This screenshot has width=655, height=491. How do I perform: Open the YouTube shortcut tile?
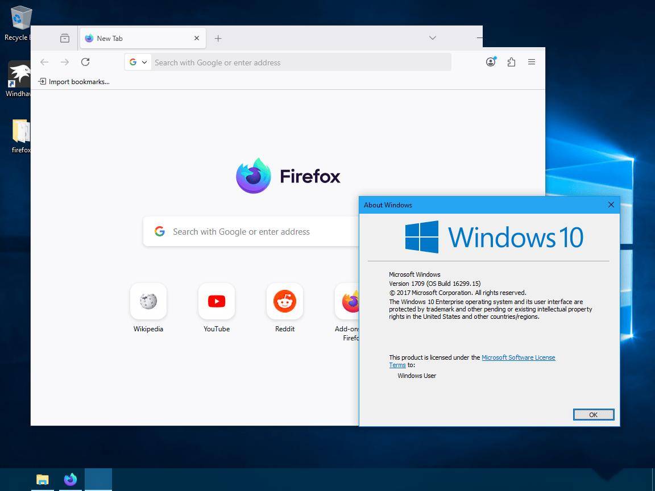(217, 308)
